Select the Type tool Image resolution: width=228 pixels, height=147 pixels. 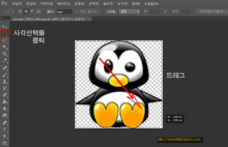(5, 129)
